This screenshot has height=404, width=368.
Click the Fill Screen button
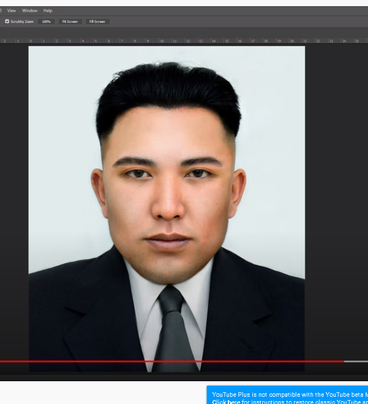click(97, 22)
